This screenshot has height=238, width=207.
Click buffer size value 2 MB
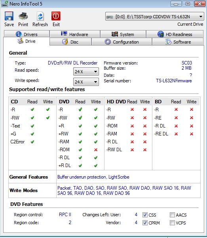(186, 68)
